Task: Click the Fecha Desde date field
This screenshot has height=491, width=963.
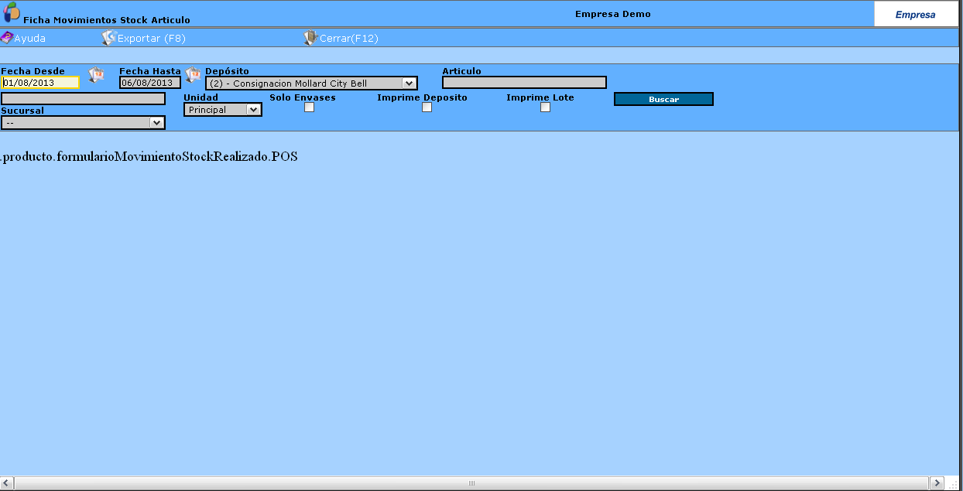Action: pos(40,83)
